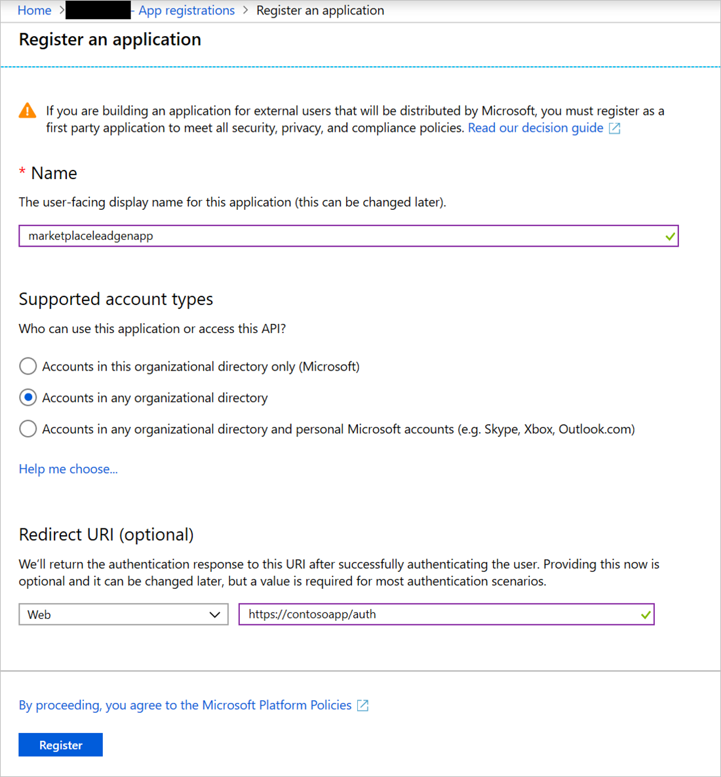Screen dimensions: 721x777
Task: Click green checkmark in Name field
Action: [x=670, y=236]
